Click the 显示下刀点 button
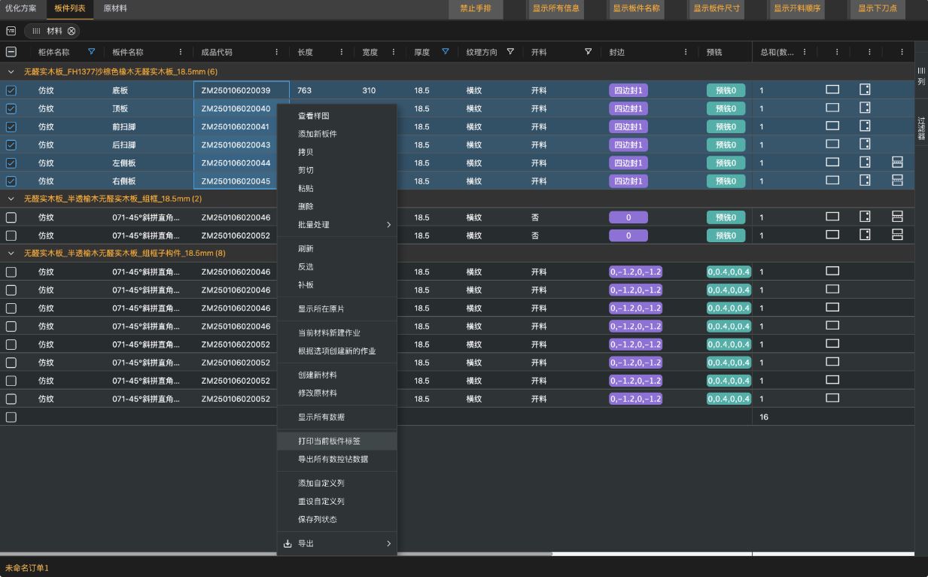Viewport: 928px width, 577px height. point(878,9)
